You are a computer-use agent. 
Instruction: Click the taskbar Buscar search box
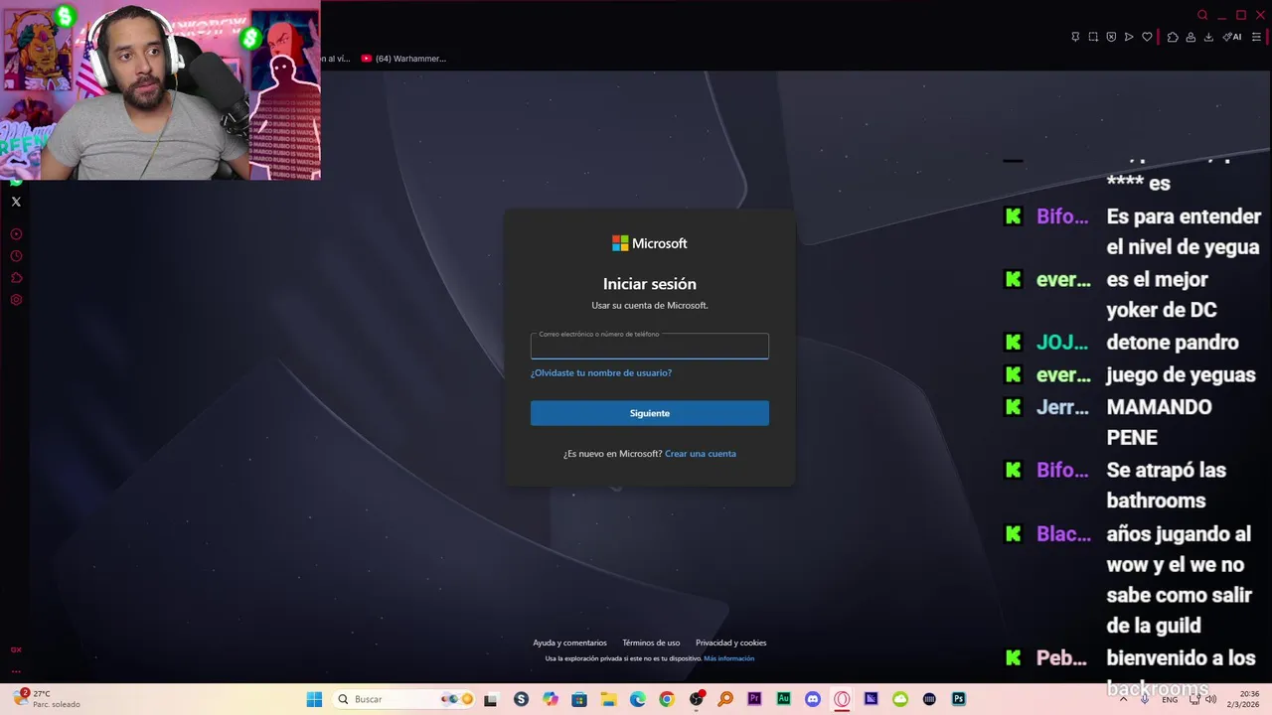(x=405, y=699)
